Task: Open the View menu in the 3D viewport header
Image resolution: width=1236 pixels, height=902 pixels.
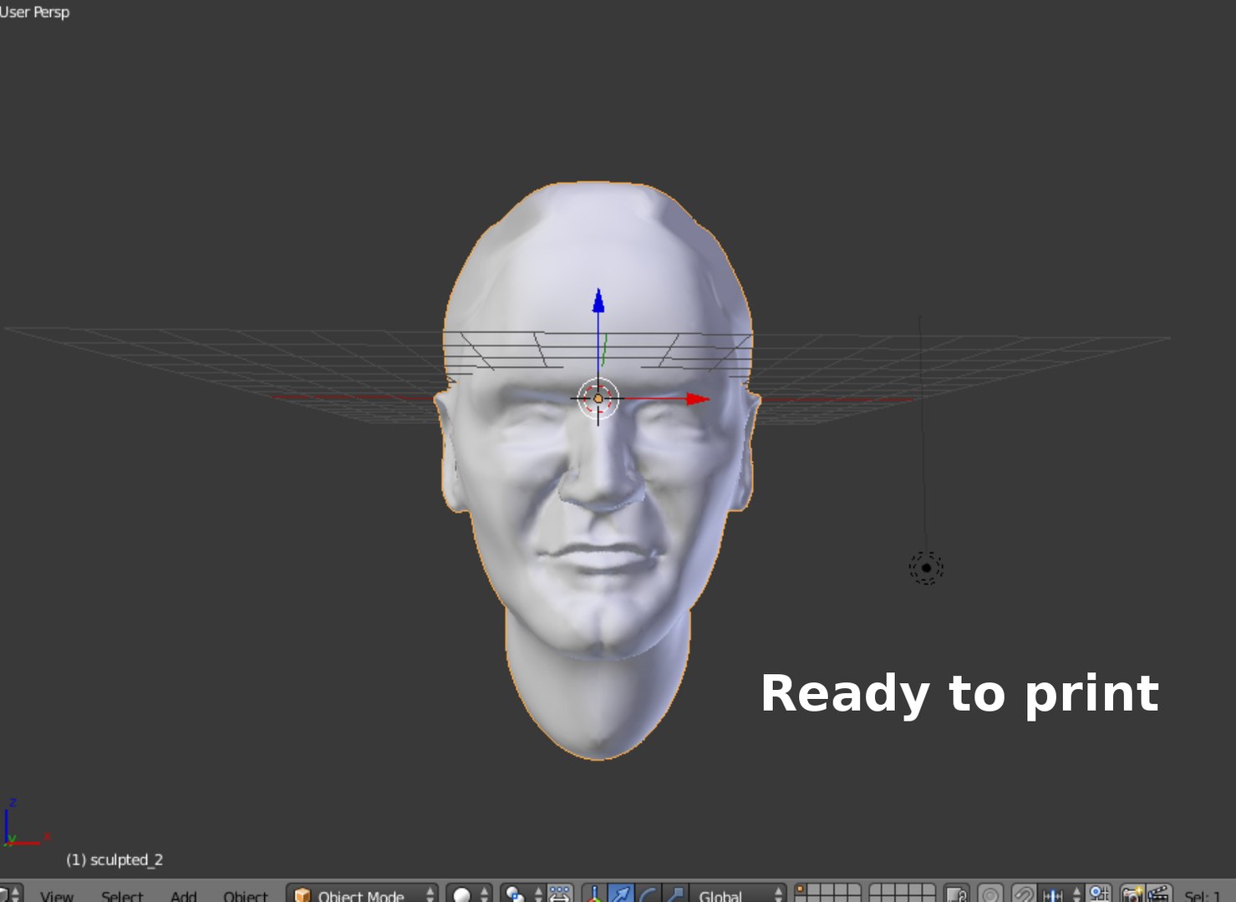Action: click(x=57, y=895)
